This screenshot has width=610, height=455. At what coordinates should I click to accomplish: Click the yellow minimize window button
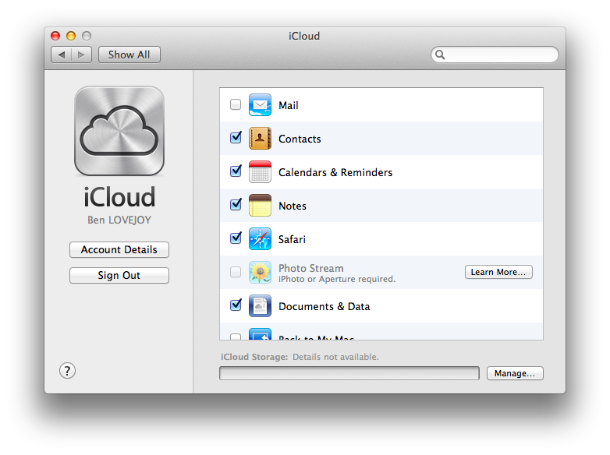click(71, 36)
